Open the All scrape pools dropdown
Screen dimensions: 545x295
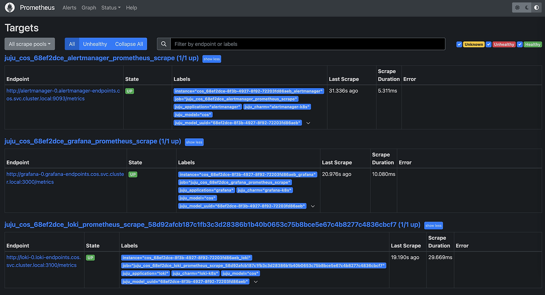[30, 44]
